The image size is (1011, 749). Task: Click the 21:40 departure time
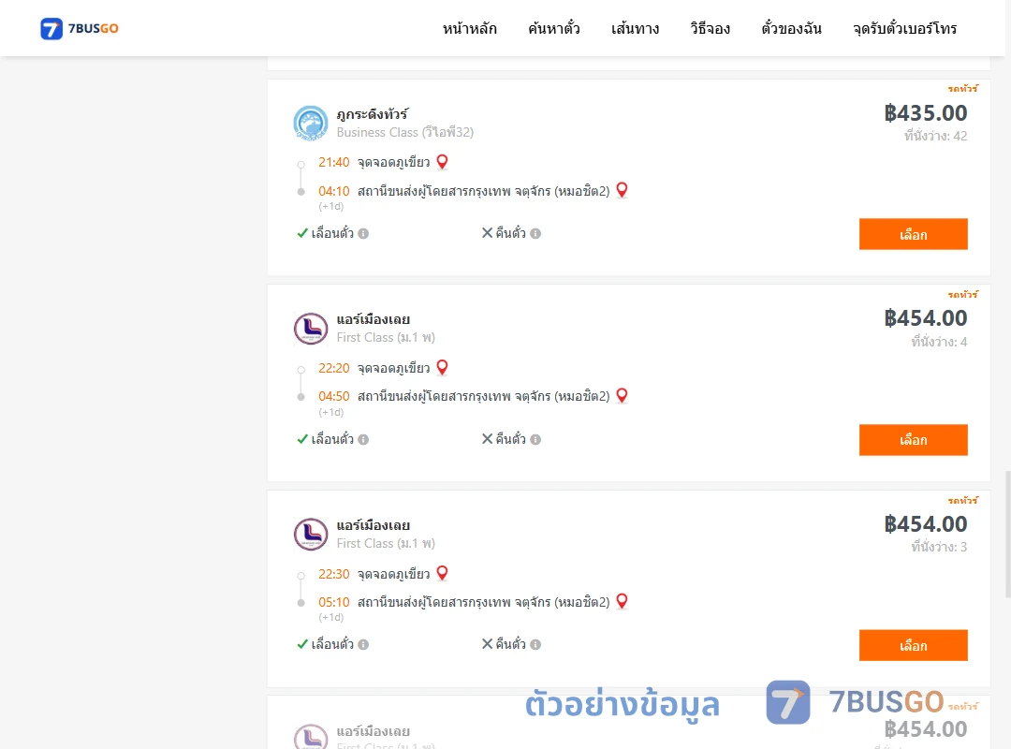tap(334, 163)
